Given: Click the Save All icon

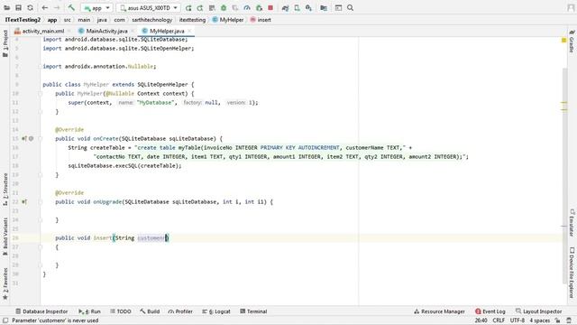Looking at the screenshot, I should [18, 8].
